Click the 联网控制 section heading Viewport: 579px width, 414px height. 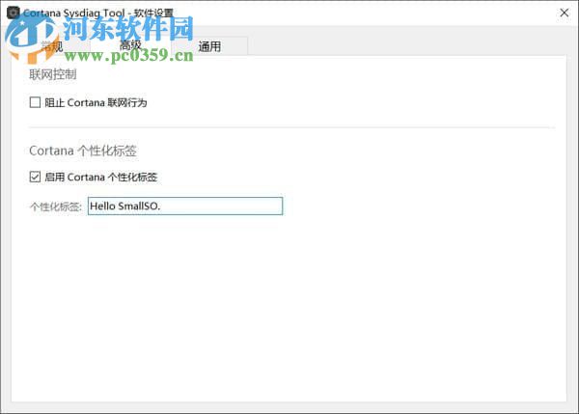[x=53, y=74]
